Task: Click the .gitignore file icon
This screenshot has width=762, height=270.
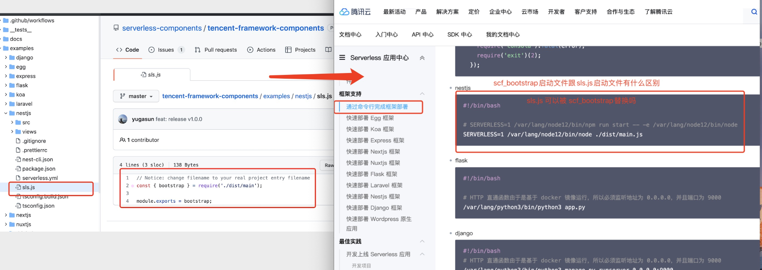Action: 18,141
